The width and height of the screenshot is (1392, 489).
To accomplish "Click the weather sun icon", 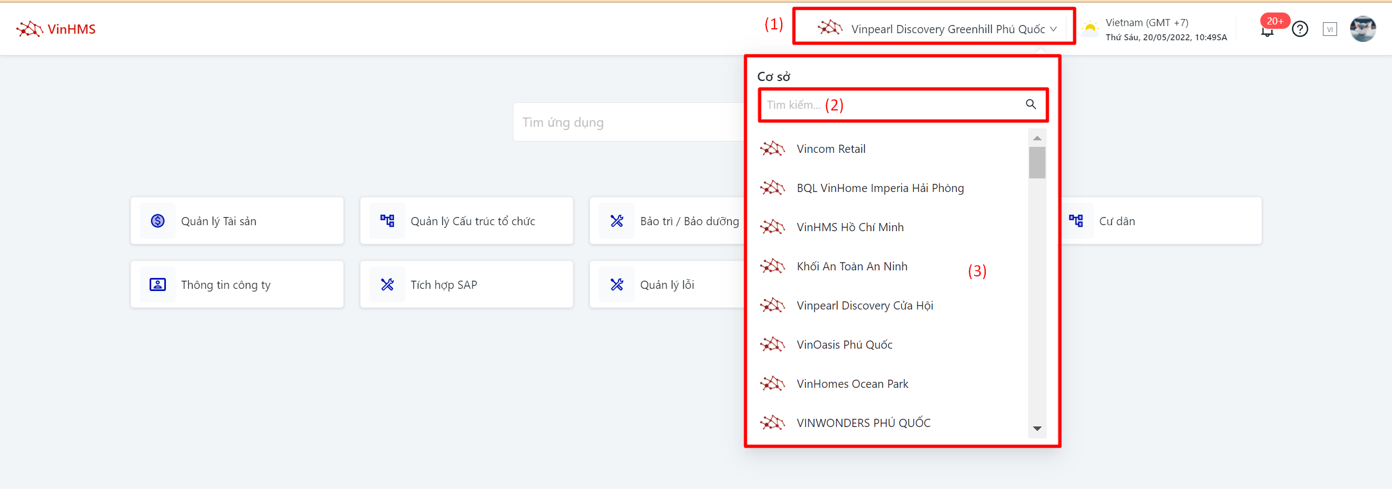I will click(1090, 28).
